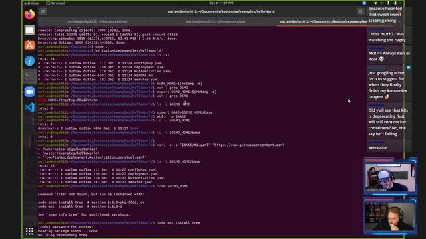Click the network icon in the top bar
426x239 pixels.
pyautogui.click(x=375, y=3)
